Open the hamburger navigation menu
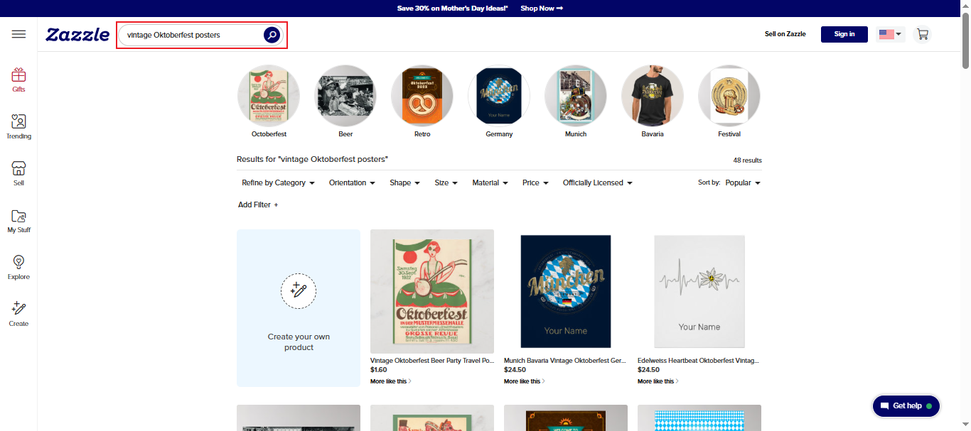 tap(18, 33)
